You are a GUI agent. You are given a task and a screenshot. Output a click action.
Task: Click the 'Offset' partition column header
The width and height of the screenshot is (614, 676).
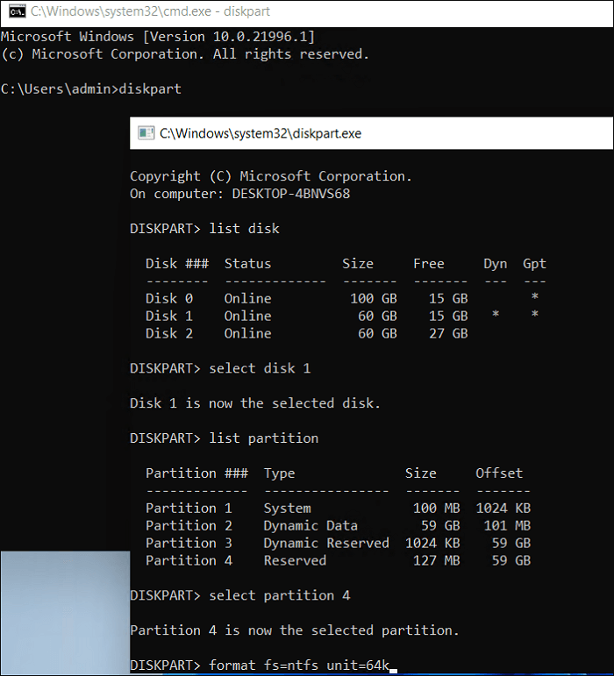(x=499, y=473)
